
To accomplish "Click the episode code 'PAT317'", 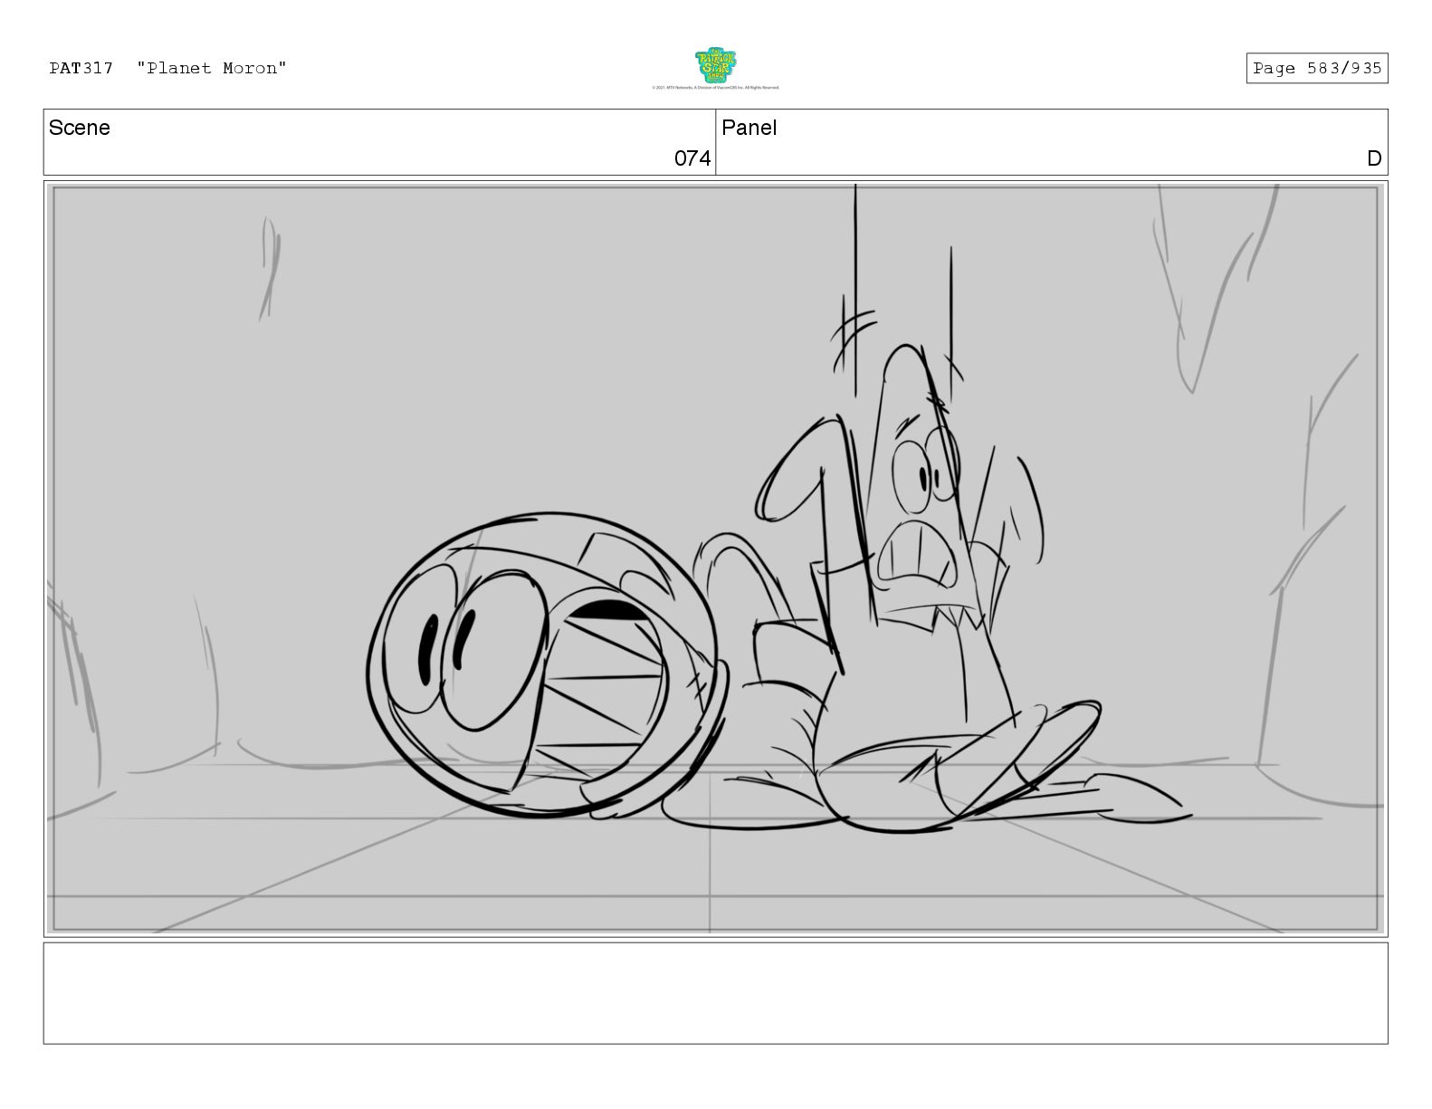I will (81, 68).
